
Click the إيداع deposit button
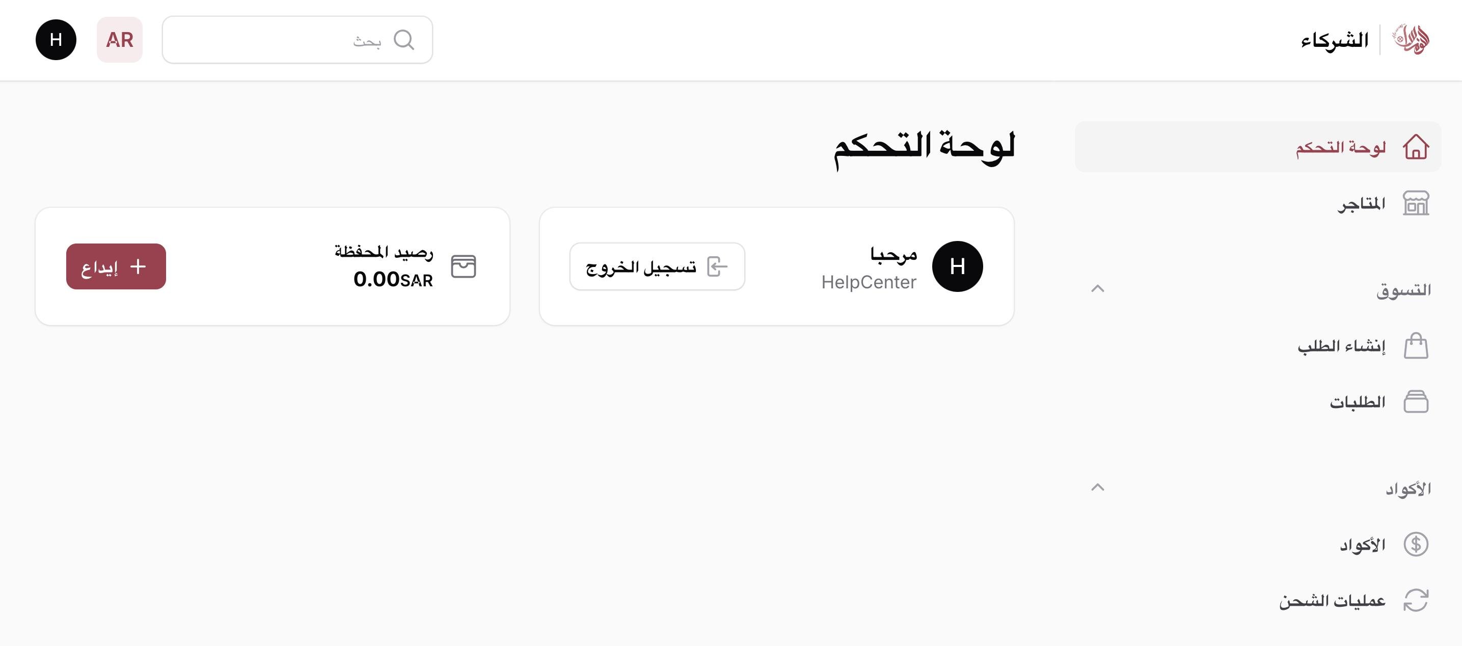point(116,266)
